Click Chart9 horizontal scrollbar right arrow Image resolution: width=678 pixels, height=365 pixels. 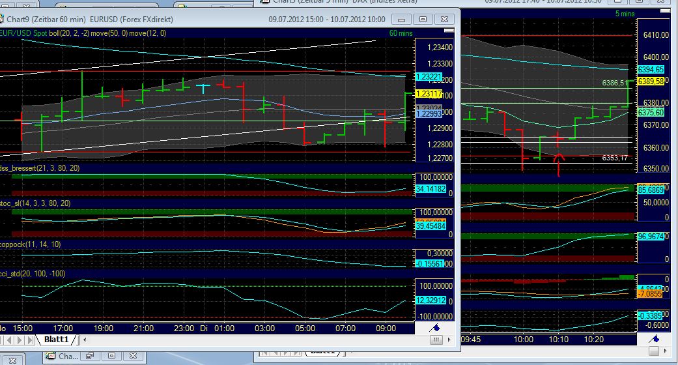(x=449, y=340)
